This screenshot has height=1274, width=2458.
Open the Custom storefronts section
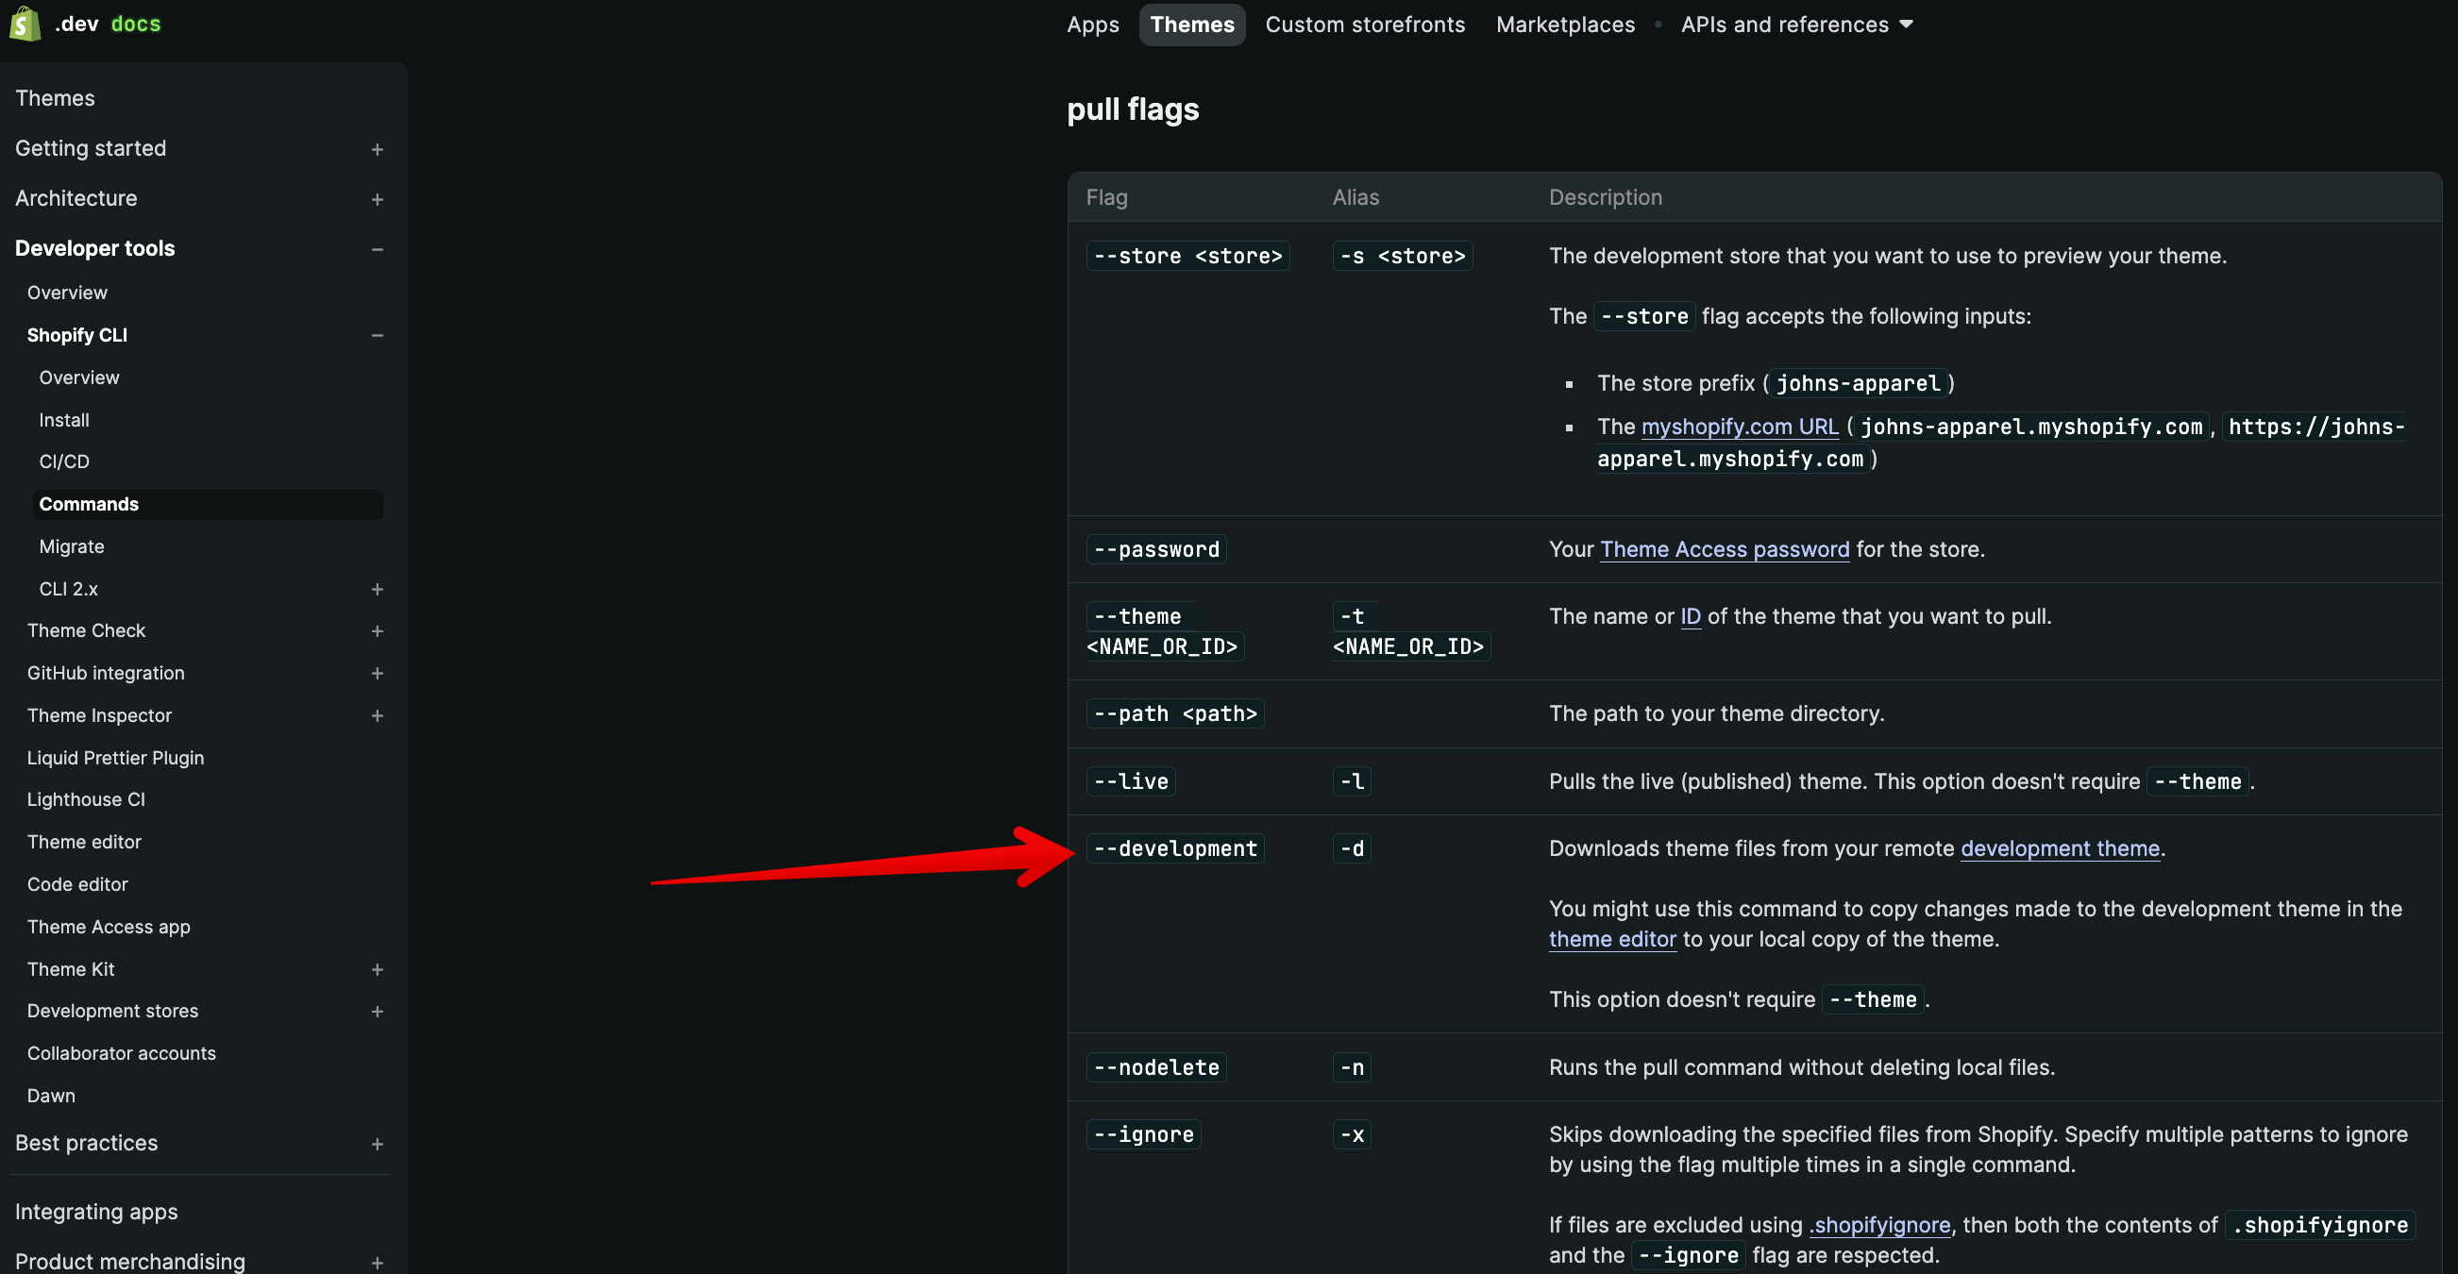[x=1366, y=24]
